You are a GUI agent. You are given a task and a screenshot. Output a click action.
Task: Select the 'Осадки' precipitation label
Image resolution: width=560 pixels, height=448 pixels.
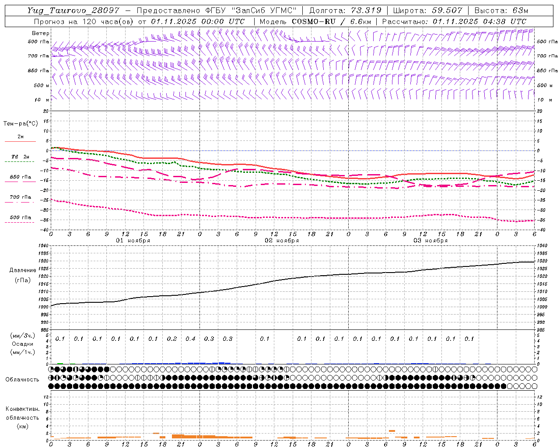[23, 344]
